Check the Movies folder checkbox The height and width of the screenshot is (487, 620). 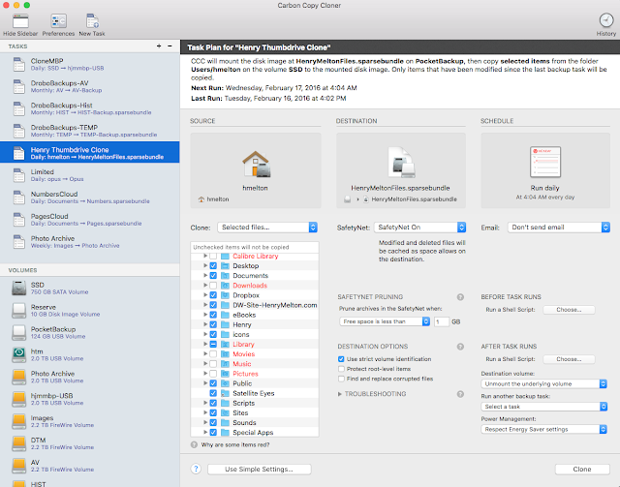coord(213,353)
